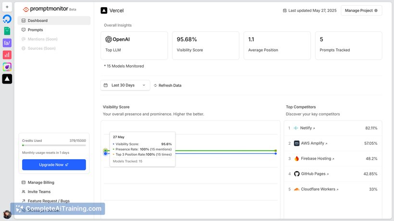Click the gear icon in Manage Project
The image size is (394, 221).
pos(376,11)
